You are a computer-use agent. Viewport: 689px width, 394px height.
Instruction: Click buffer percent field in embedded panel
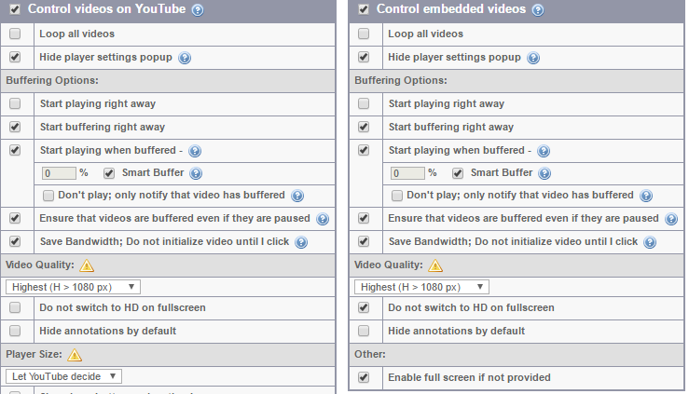click(x=407, y=173)
